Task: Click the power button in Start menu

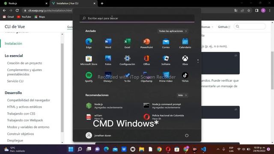Action: tap(187, 135)
